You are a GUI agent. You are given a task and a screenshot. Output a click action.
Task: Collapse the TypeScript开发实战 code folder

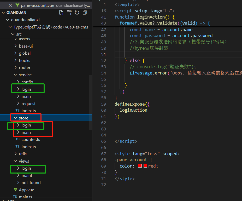10,27
